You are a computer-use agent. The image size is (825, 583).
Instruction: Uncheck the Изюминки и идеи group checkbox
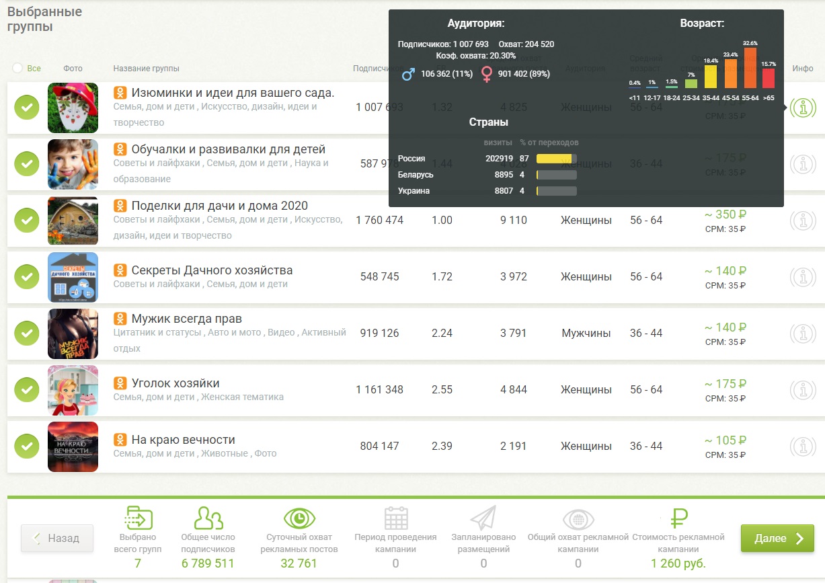(27, 108)
